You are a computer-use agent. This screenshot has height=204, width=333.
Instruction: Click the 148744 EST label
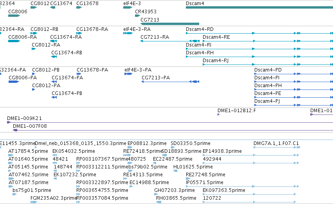[x=63, y=167]
